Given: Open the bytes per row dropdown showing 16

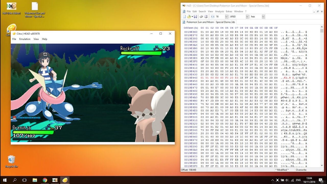Looking at the screenshot, I should pyautogui.click(x=226, y=17).
